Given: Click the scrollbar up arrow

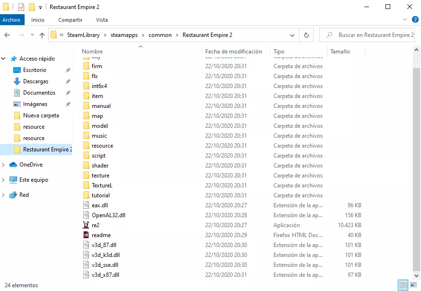Looking at the screenshot, I should [416, 50].
